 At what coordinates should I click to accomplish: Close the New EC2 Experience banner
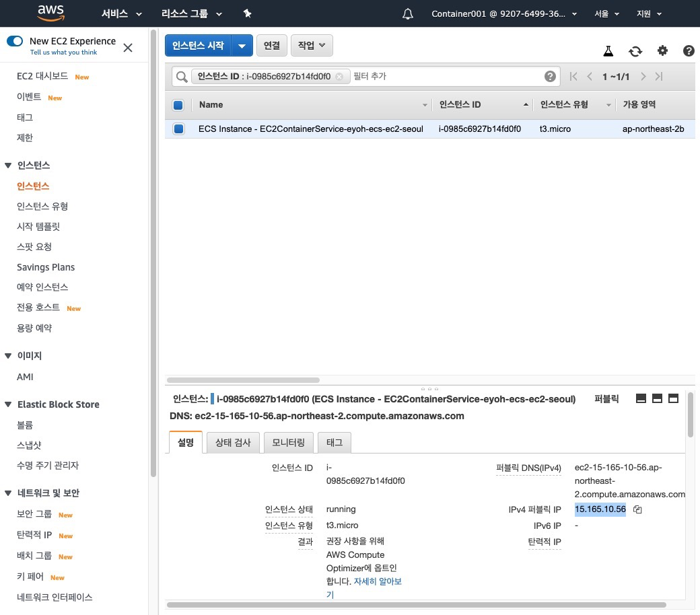[128, 47]
